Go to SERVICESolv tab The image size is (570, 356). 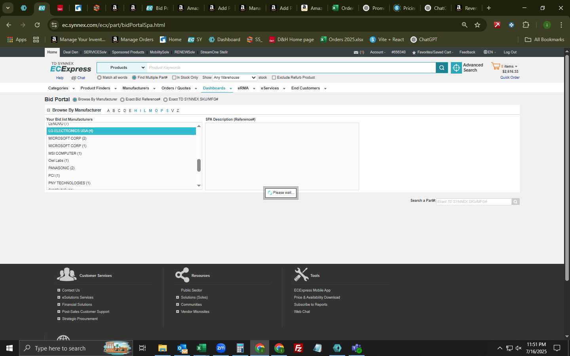[95, 52]
